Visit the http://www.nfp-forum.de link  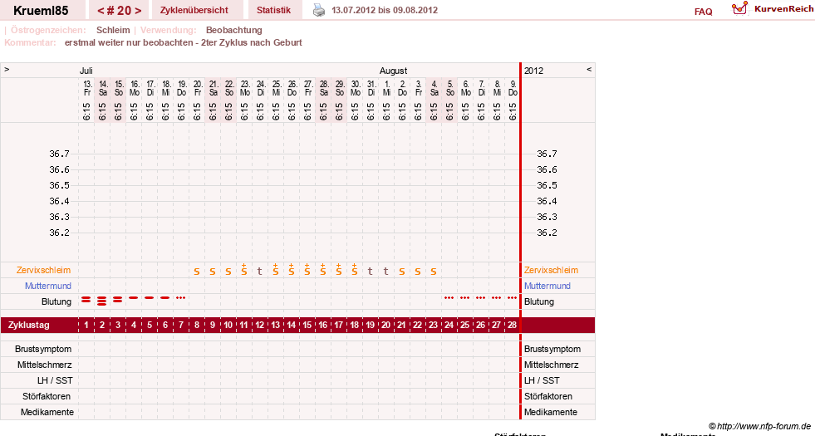tap(763, 426)
